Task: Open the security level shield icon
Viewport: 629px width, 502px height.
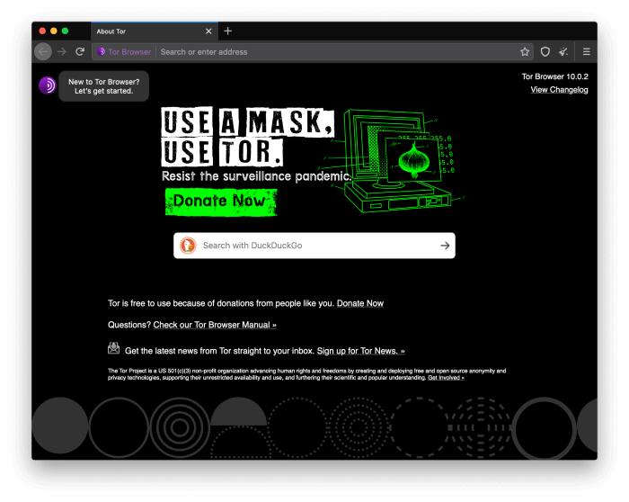Action: point(545,52)
